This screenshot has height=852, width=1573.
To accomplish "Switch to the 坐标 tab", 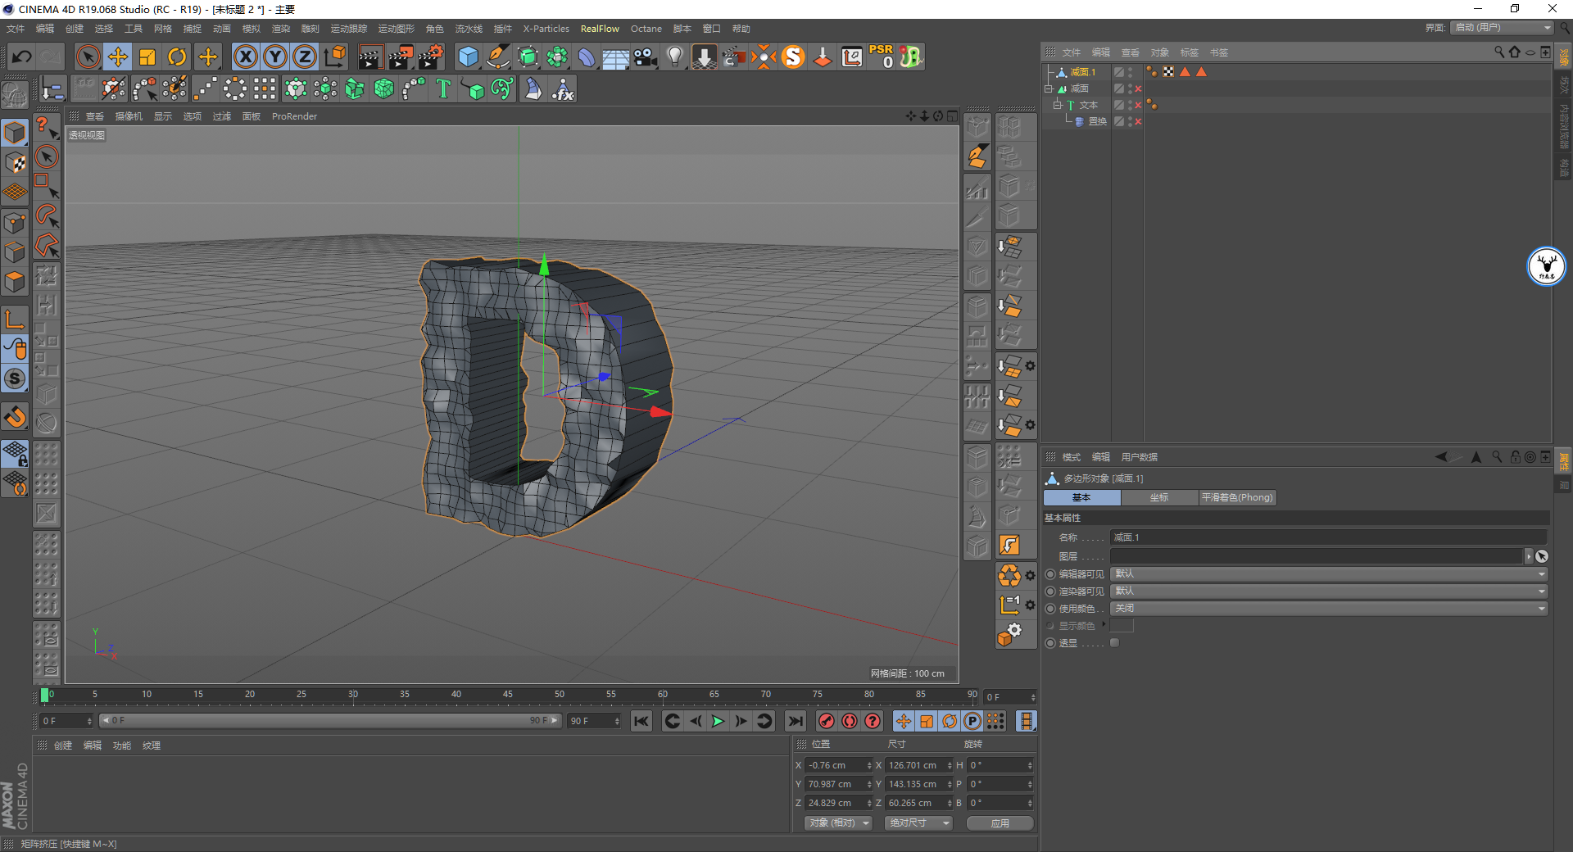I will (x=1158, y=497).
